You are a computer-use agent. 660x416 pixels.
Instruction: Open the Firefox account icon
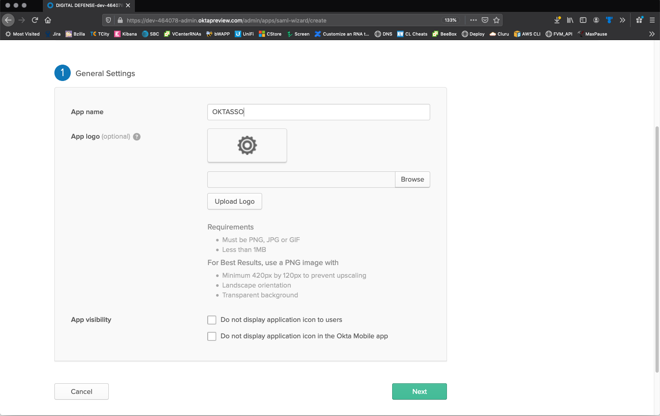coord(596,20)
